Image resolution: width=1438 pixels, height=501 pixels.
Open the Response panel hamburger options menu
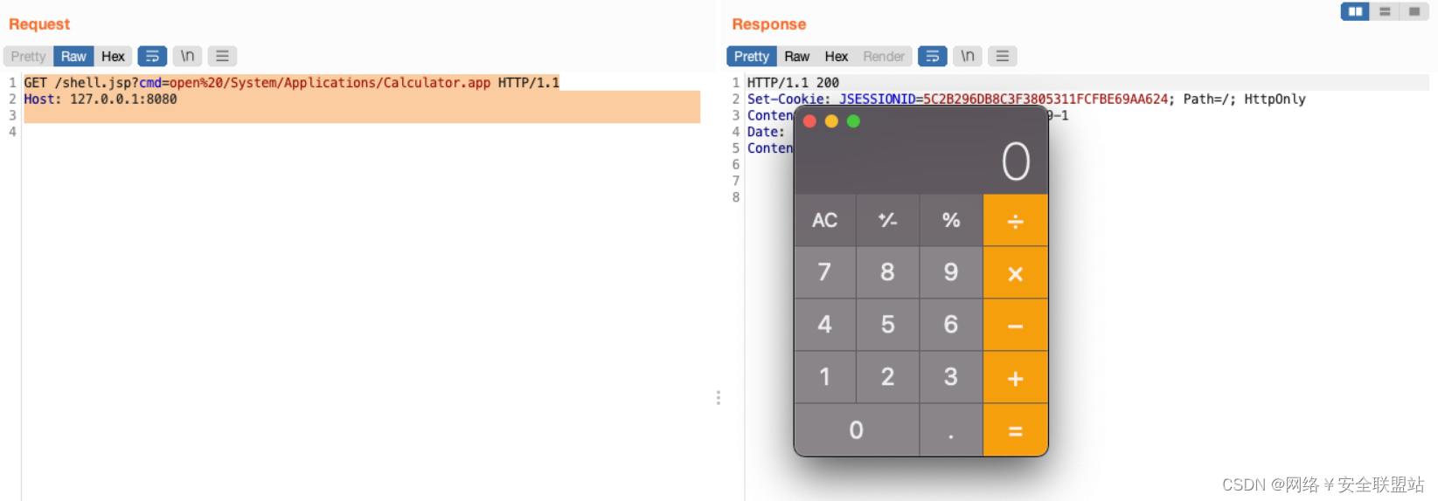[x=1002, y=57]
